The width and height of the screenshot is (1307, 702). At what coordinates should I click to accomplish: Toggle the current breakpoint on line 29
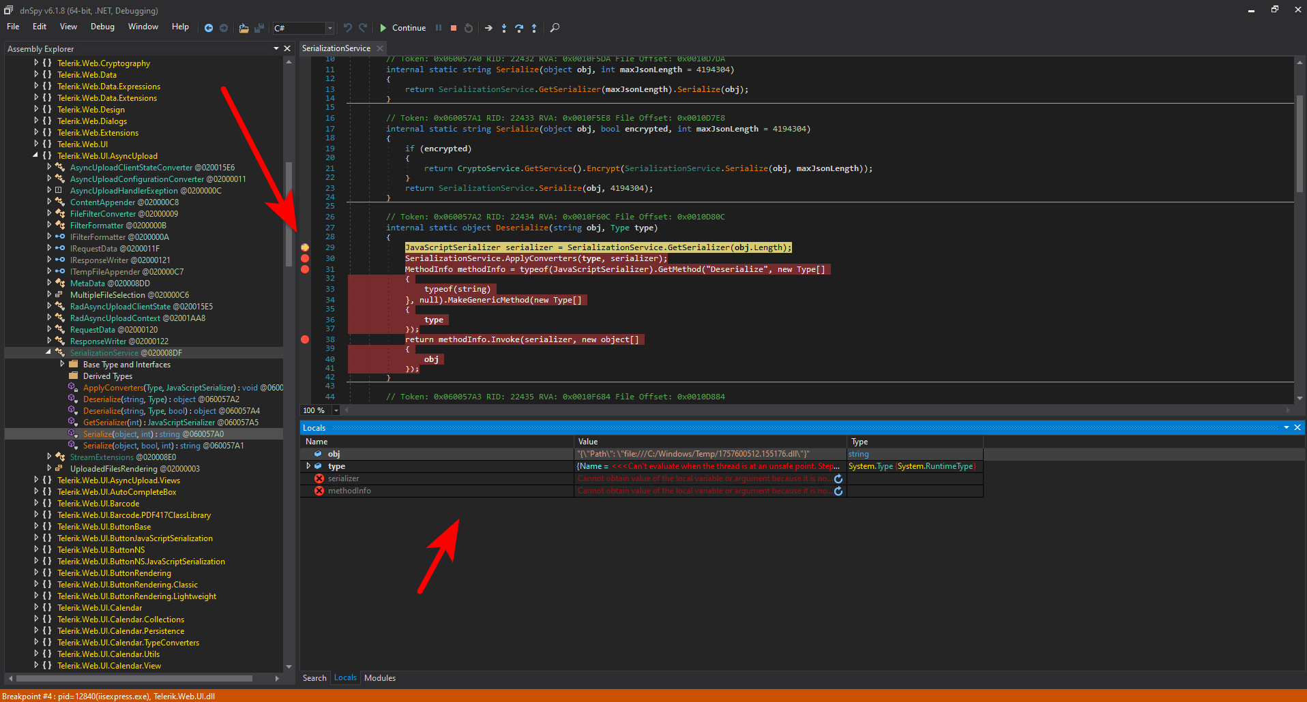[305, 247]
